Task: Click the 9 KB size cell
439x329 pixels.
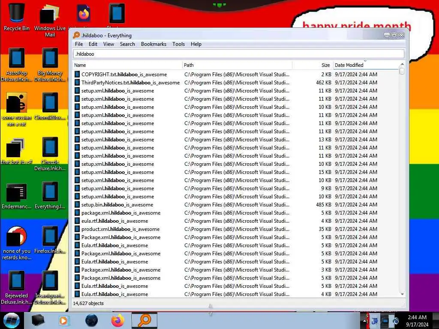Action: tap(326, 188)
